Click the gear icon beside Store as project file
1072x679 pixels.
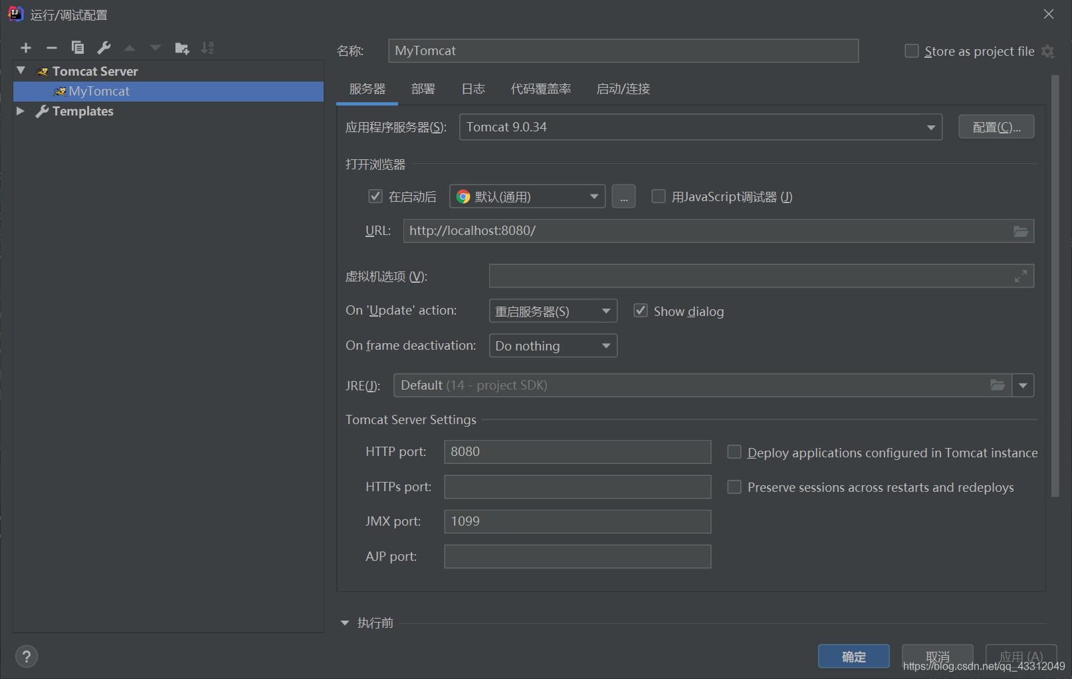pos(1048,52)
